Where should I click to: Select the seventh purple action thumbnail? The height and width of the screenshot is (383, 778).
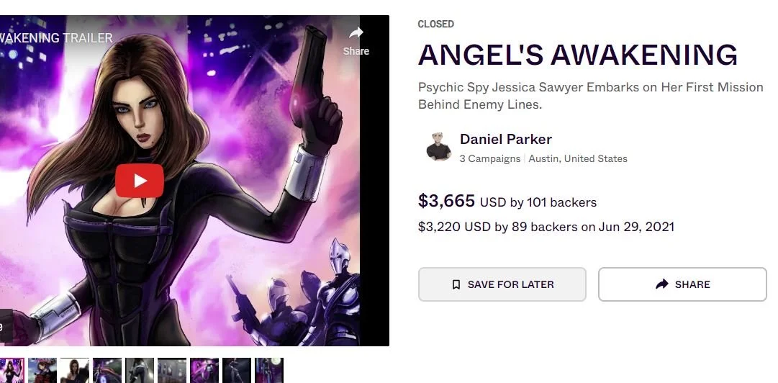204,371
